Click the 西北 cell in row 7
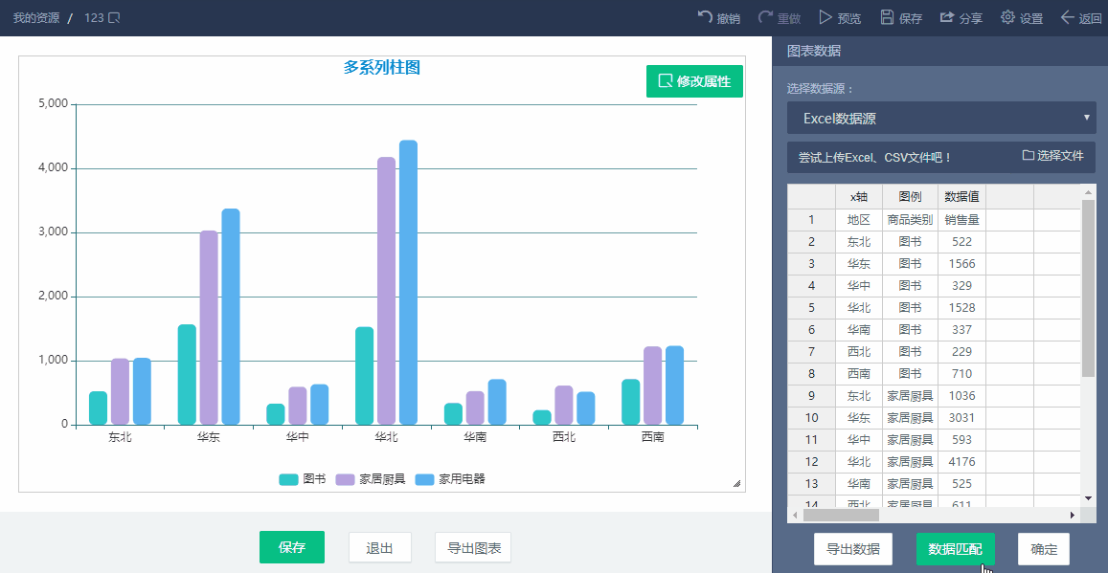The height and width of the screenshot is (573, 1108). pos(859,351)
